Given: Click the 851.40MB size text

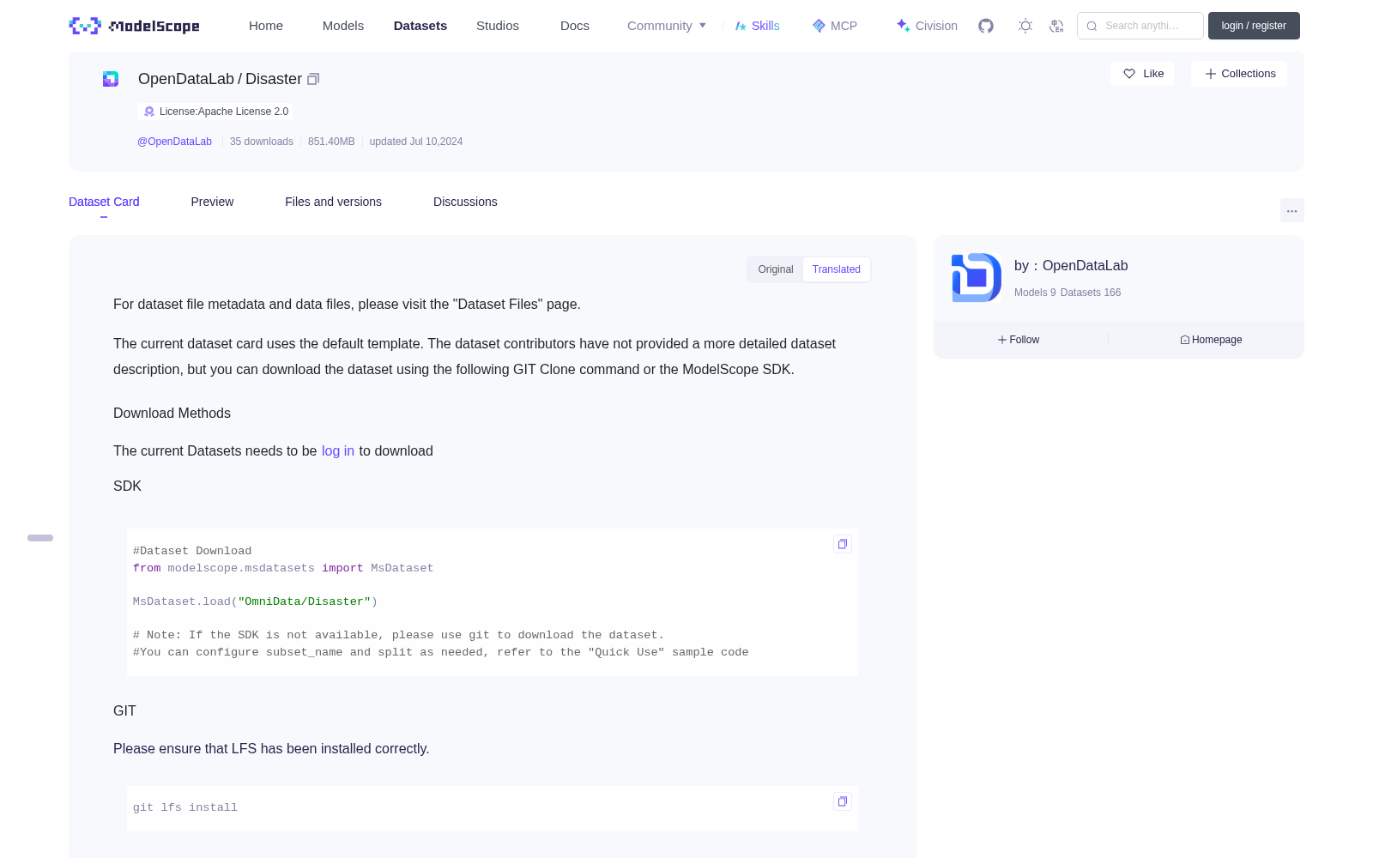Looking at the screenshot, I should [x=331, y=142].
